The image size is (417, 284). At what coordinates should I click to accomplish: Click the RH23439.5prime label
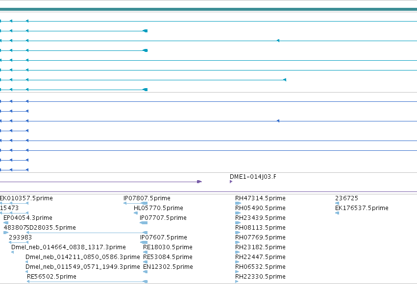tap(260, 218)
